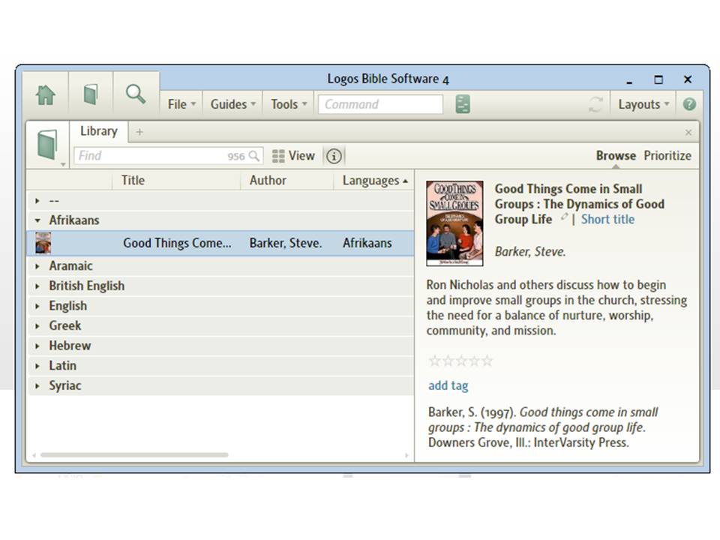Close the Library panel

click(688, 133)
